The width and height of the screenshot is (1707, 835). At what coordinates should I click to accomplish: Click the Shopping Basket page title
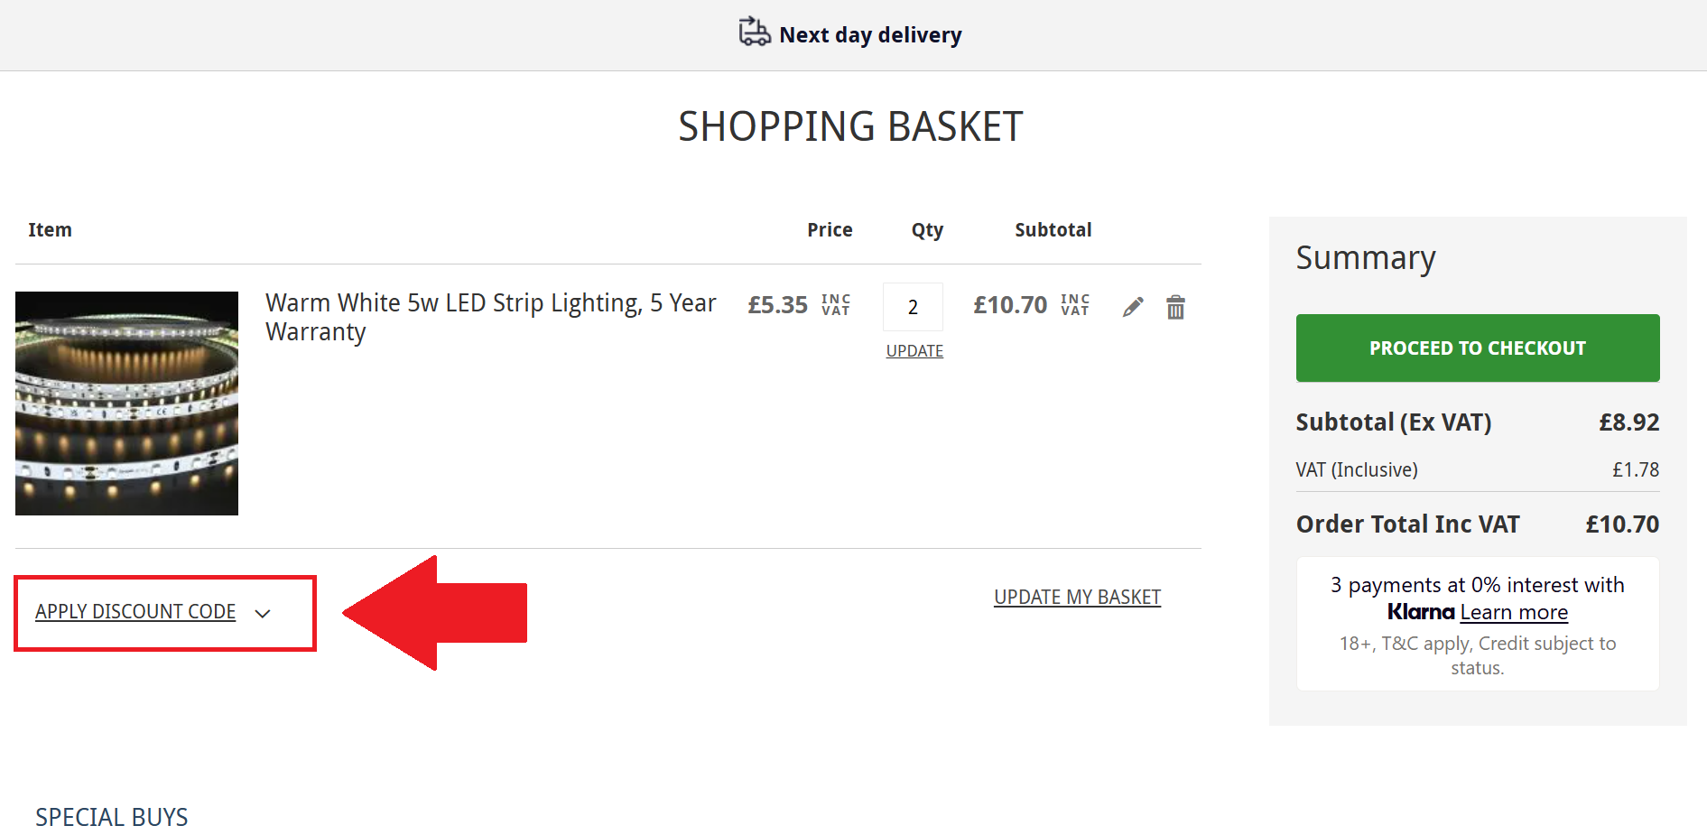(851, 125)
